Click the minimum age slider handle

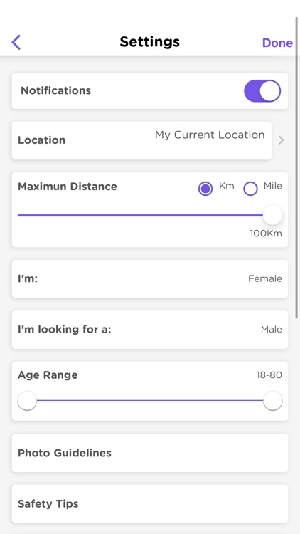point(27,400)
